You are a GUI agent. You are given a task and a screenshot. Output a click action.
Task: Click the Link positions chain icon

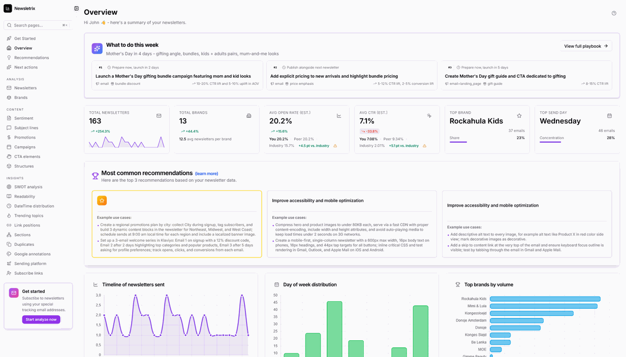coord(9,225)
